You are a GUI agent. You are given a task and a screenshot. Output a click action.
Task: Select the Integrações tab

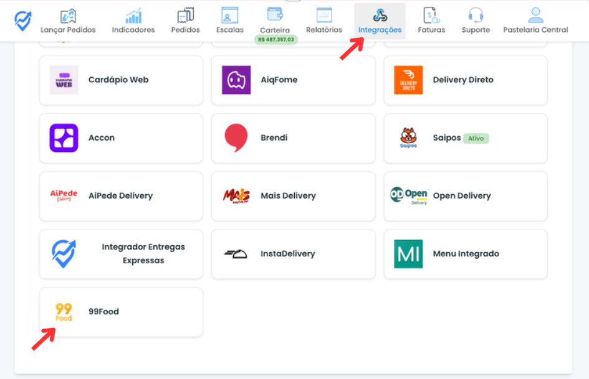coord(380,21)
